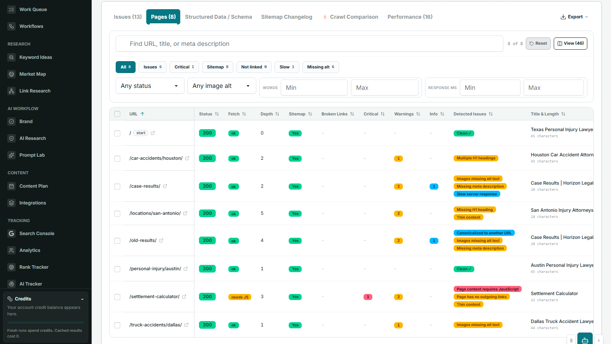This screenshot has width=611, height=344.
Task: Click the Analytics sidebar icon
Action: coord(11,250)
